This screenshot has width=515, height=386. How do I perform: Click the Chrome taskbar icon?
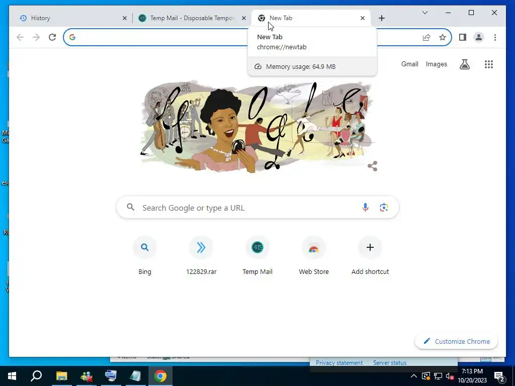pyautogui.click(x=160, y=376)
